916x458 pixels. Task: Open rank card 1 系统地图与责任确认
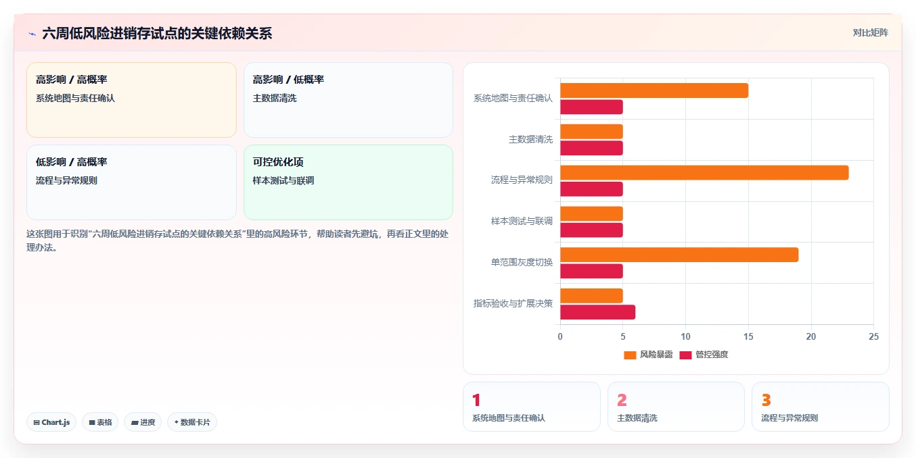click(x=531, y=407)
